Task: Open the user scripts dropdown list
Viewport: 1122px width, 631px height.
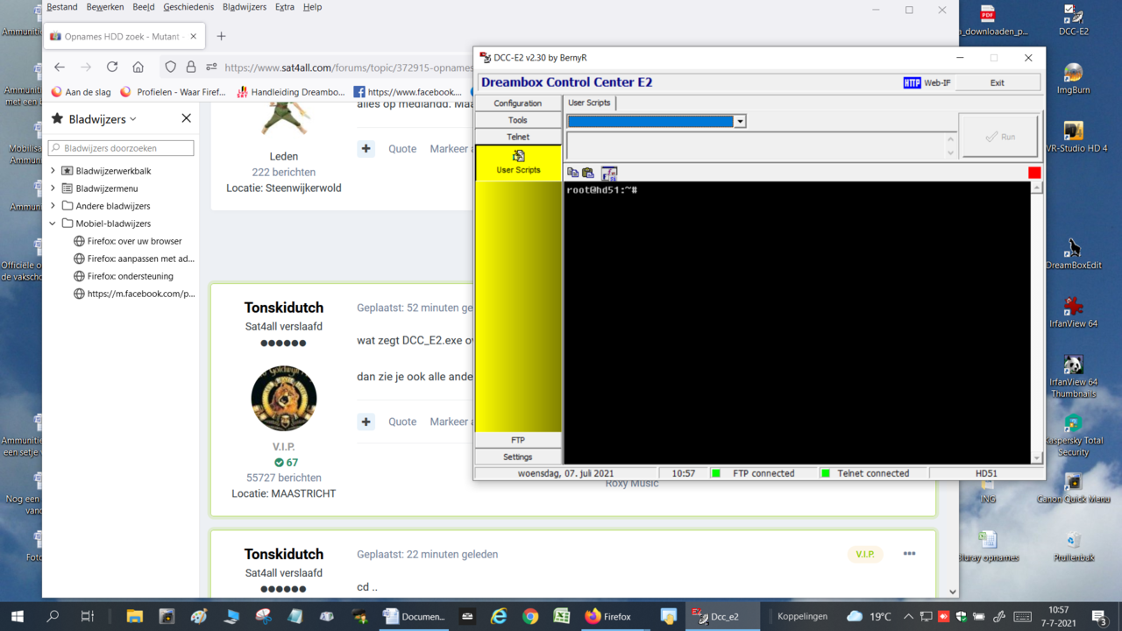Action: coord(740,122)
